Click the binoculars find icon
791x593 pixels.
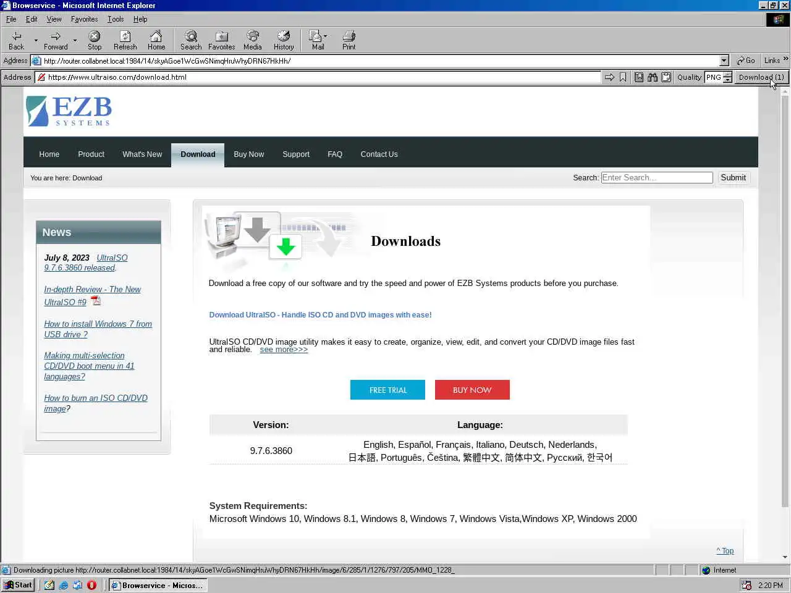(653, 77)
